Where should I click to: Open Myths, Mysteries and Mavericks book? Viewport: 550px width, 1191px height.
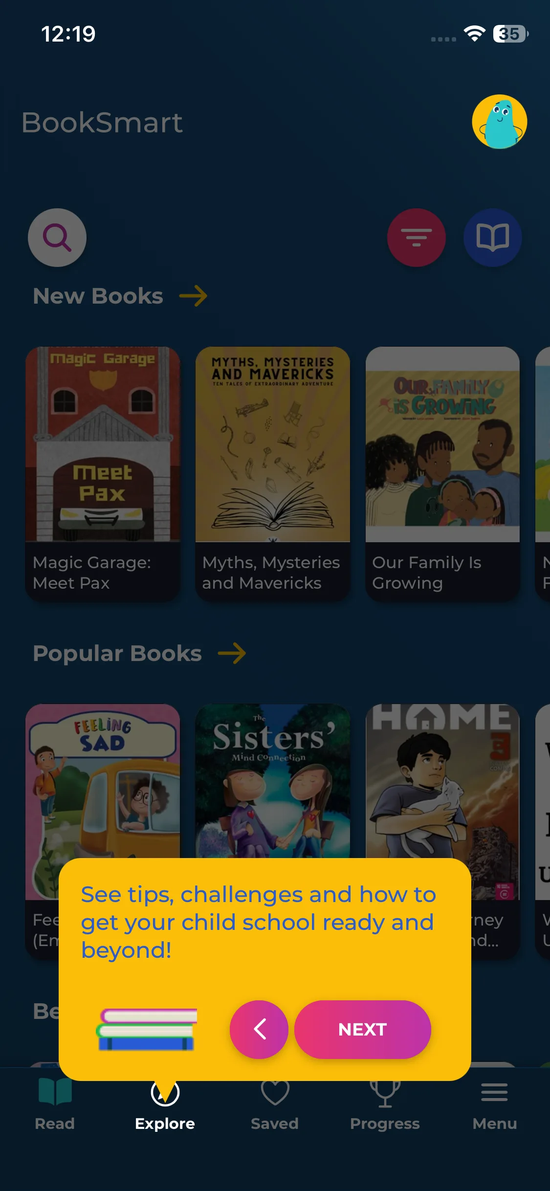(273, 474)
